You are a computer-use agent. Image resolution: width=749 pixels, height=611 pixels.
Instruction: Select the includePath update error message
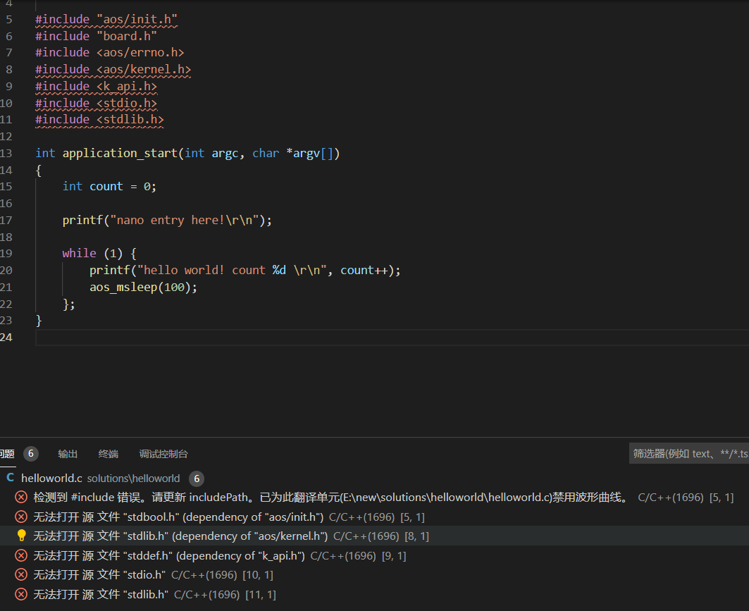pyautogui.click(x=282, y=497)
